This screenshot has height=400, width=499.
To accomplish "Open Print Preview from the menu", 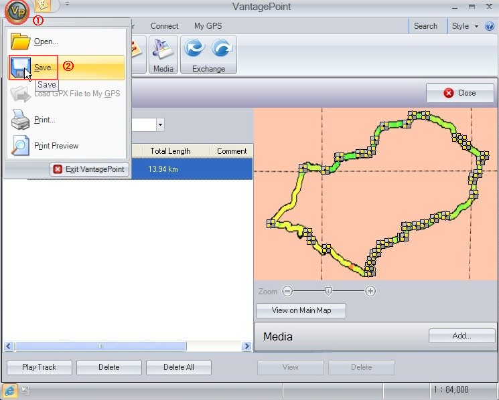I will point(67,146).
